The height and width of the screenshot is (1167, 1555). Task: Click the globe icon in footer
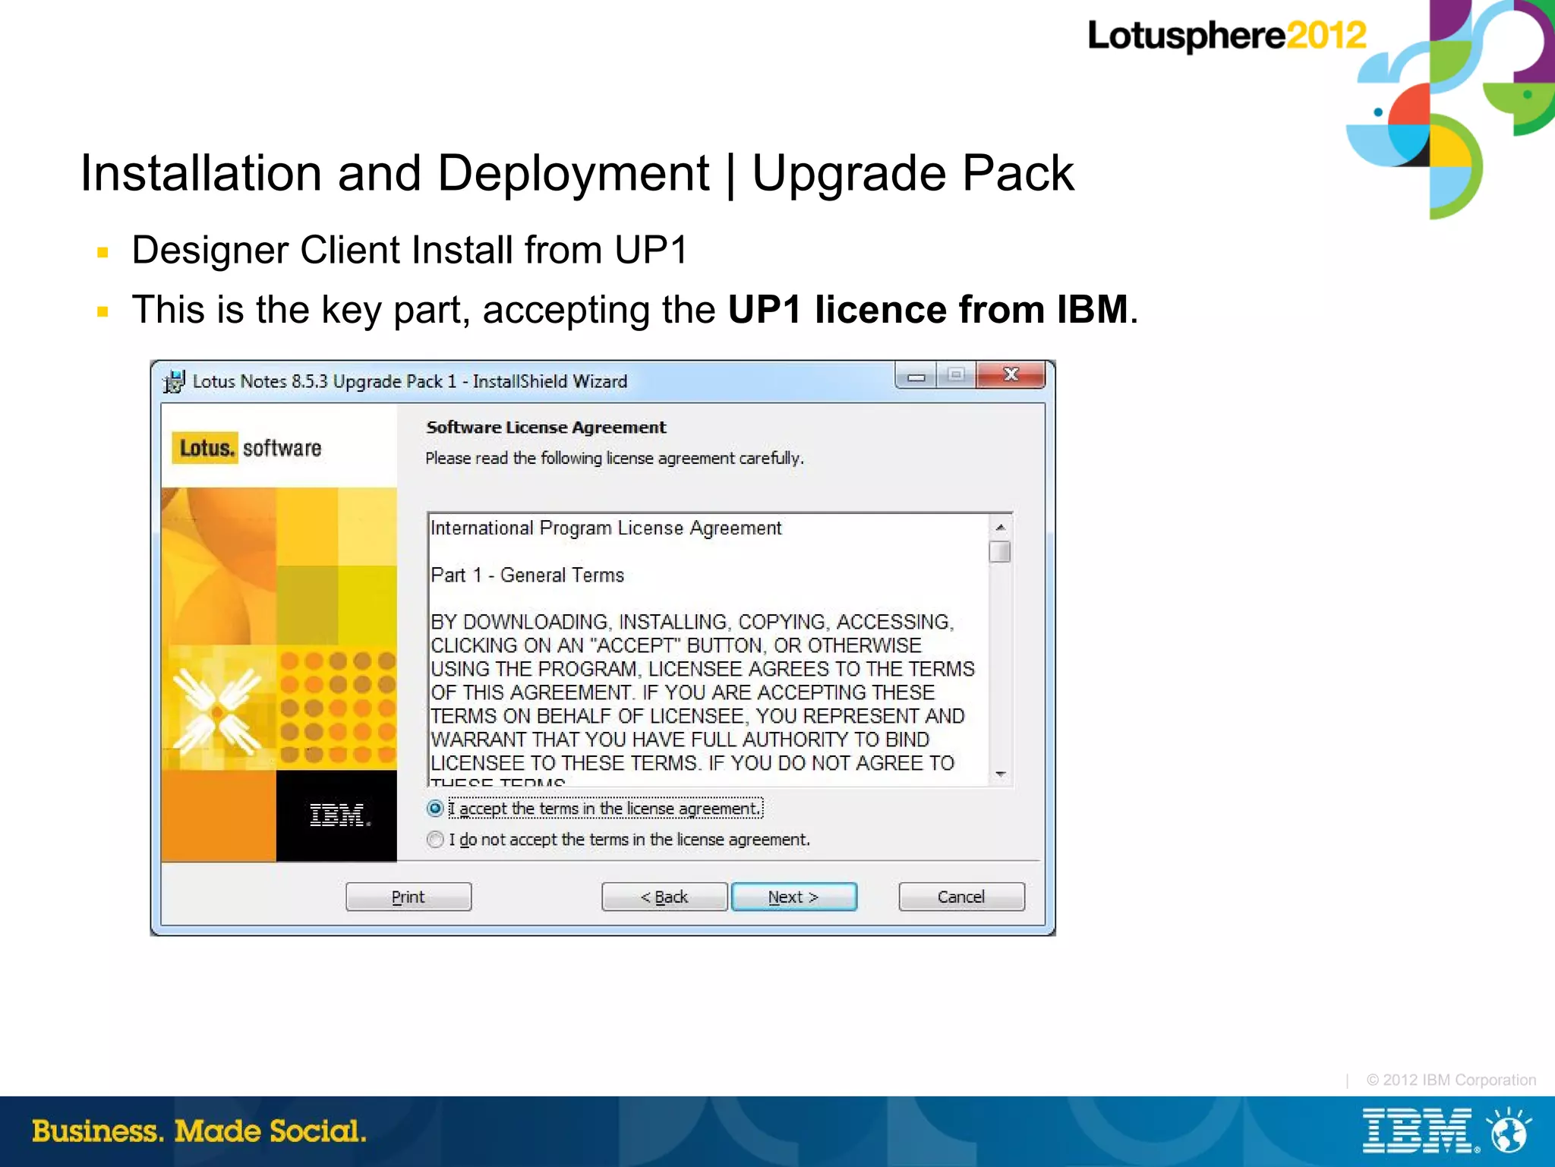(1509, 1131)
